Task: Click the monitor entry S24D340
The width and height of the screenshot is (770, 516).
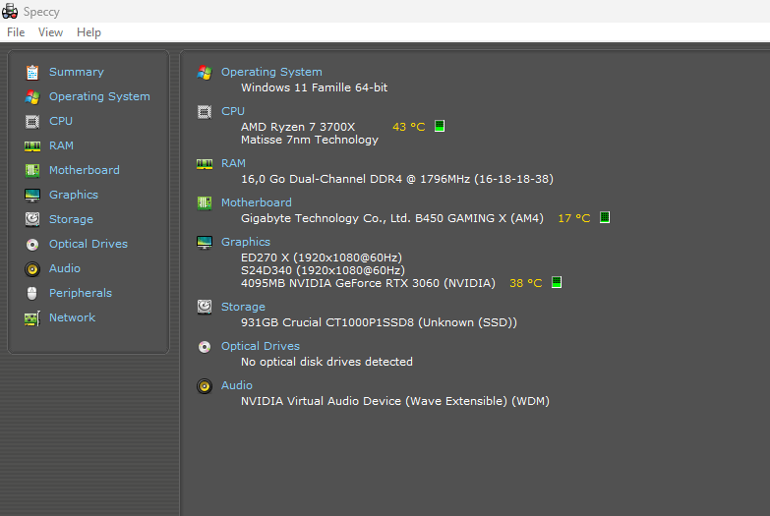Action: pyautogui.click(x=324, y=270)
